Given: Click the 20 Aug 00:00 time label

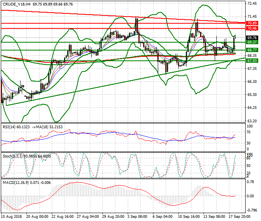Looking at the screenshot, I should (37, 217).
